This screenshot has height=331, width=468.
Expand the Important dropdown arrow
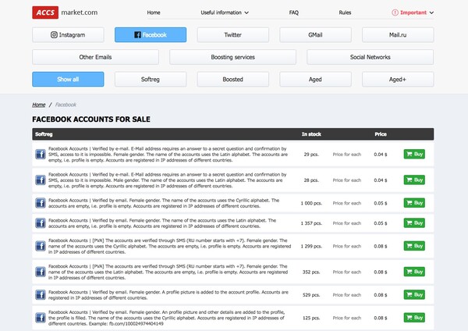[x=431, y=12]
